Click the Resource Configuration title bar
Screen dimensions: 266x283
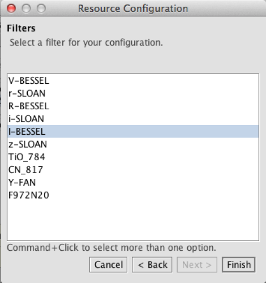click(133, 8)
